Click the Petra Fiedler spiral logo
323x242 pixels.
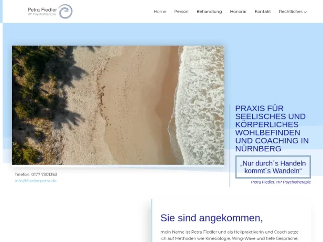tap(66, 11)
